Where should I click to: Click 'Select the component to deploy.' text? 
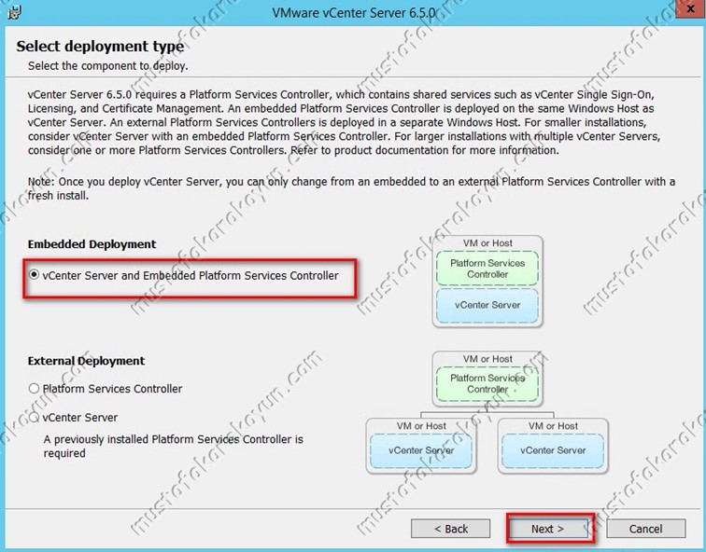coord(108,65)
